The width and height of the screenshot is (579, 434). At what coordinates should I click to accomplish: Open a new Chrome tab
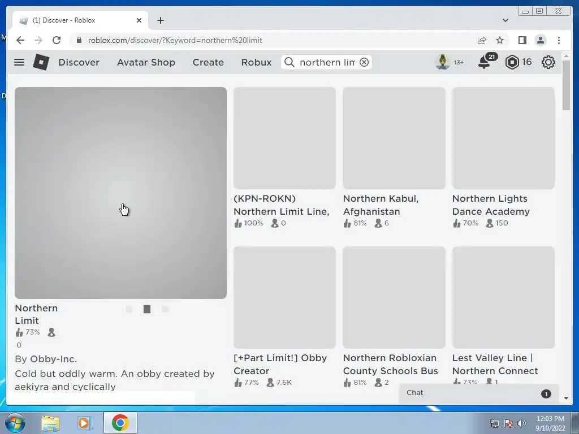(x=160, y=20)
